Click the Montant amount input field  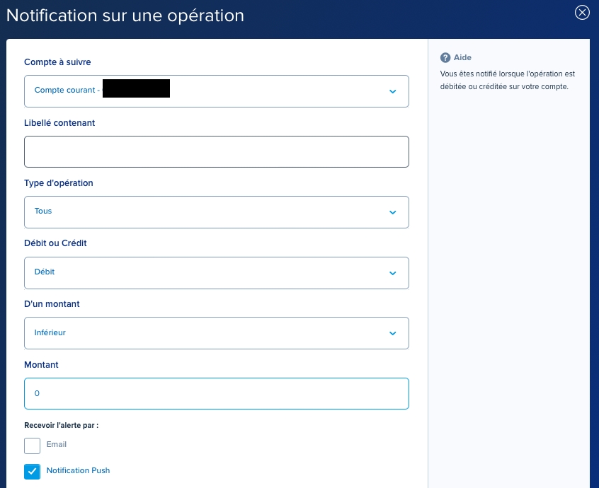click(217, 393)
